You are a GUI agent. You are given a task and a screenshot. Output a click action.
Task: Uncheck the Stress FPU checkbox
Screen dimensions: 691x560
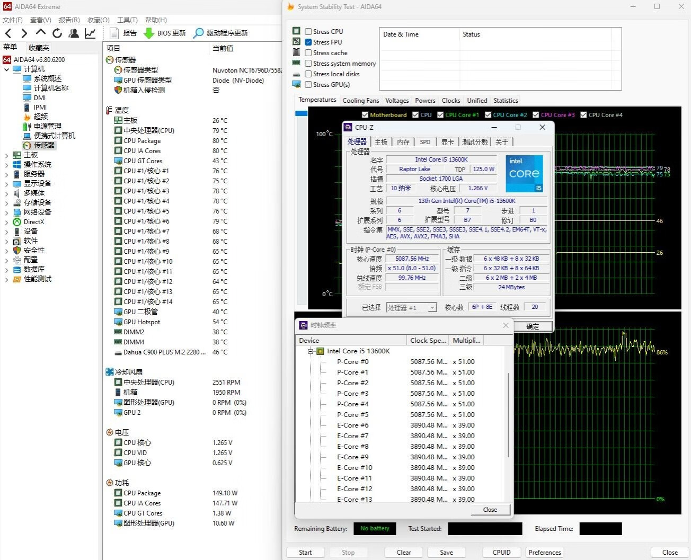pos(308,42)
